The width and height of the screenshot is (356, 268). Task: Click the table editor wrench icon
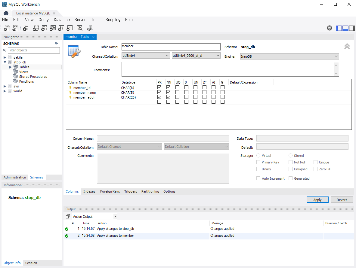click(x=74, y=51)
